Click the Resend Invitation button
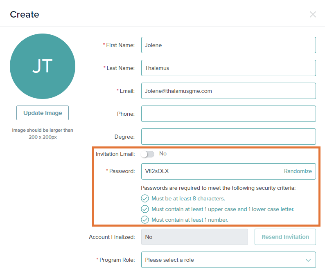 click(285, 237)
